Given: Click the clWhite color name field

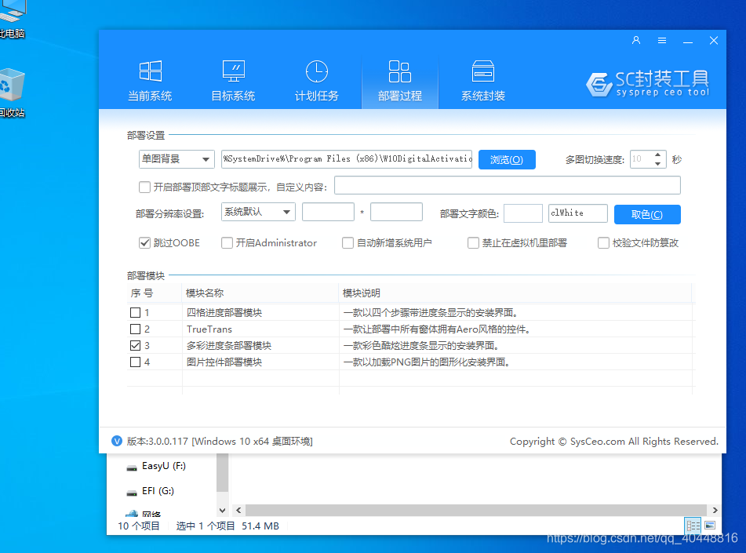Looking at the screenshot, I should (x=577, y=213).
